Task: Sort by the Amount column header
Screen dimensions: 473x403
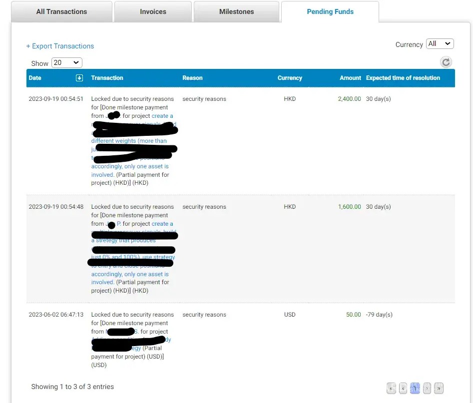Action: tap(350, 78)
